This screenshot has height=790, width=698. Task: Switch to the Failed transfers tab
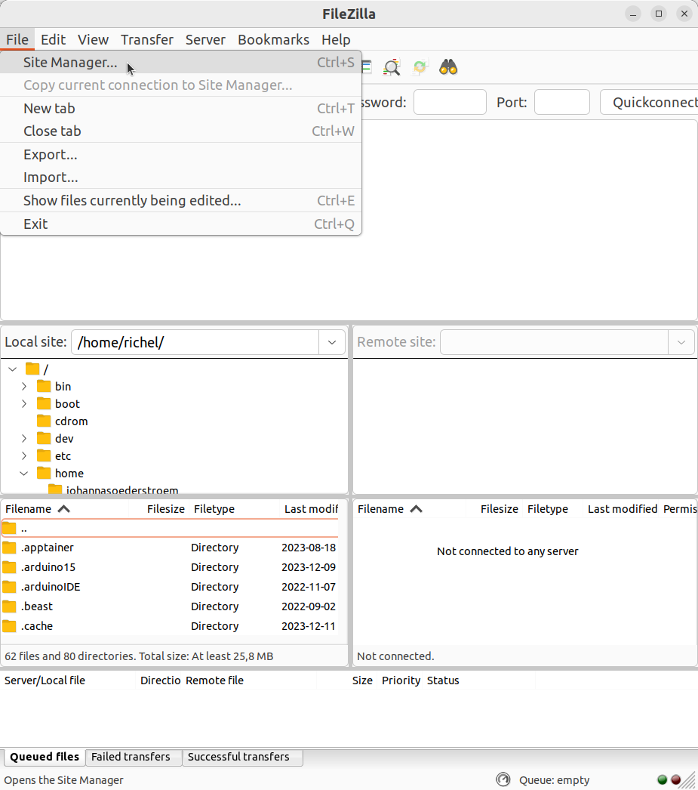(133, 757)
